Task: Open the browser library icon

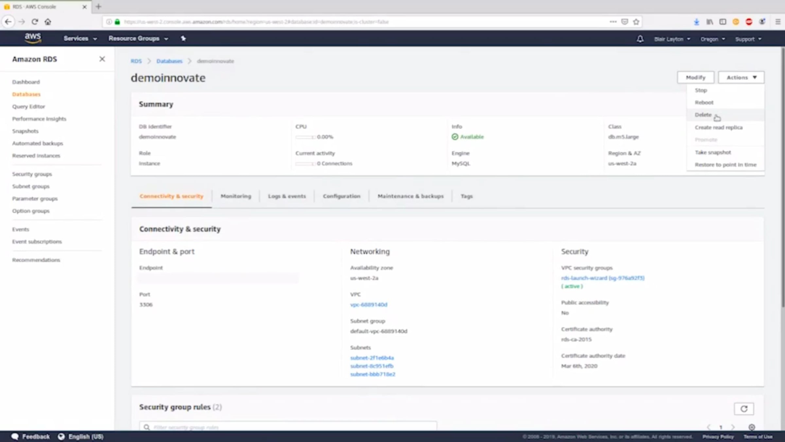Action: pyautogui.click(x=710, y=22)
